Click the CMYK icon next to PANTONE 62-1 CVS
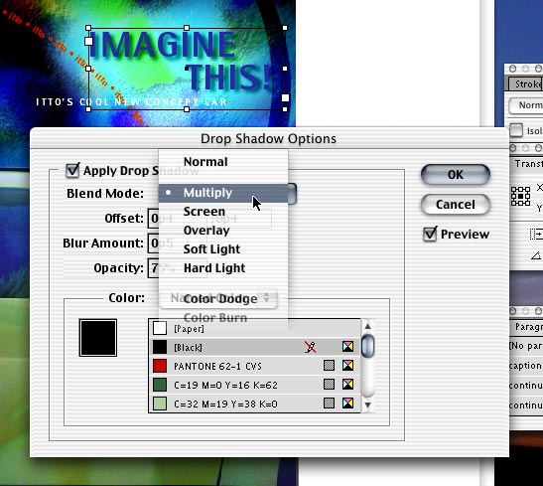The width and height of the screenshot is (543, 486). coord(348,366)
